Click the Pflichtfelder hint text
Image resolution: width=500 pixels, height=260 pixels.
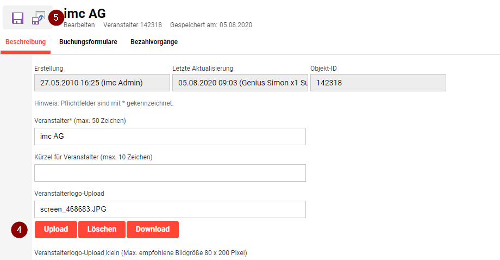(x=104, y=103)
